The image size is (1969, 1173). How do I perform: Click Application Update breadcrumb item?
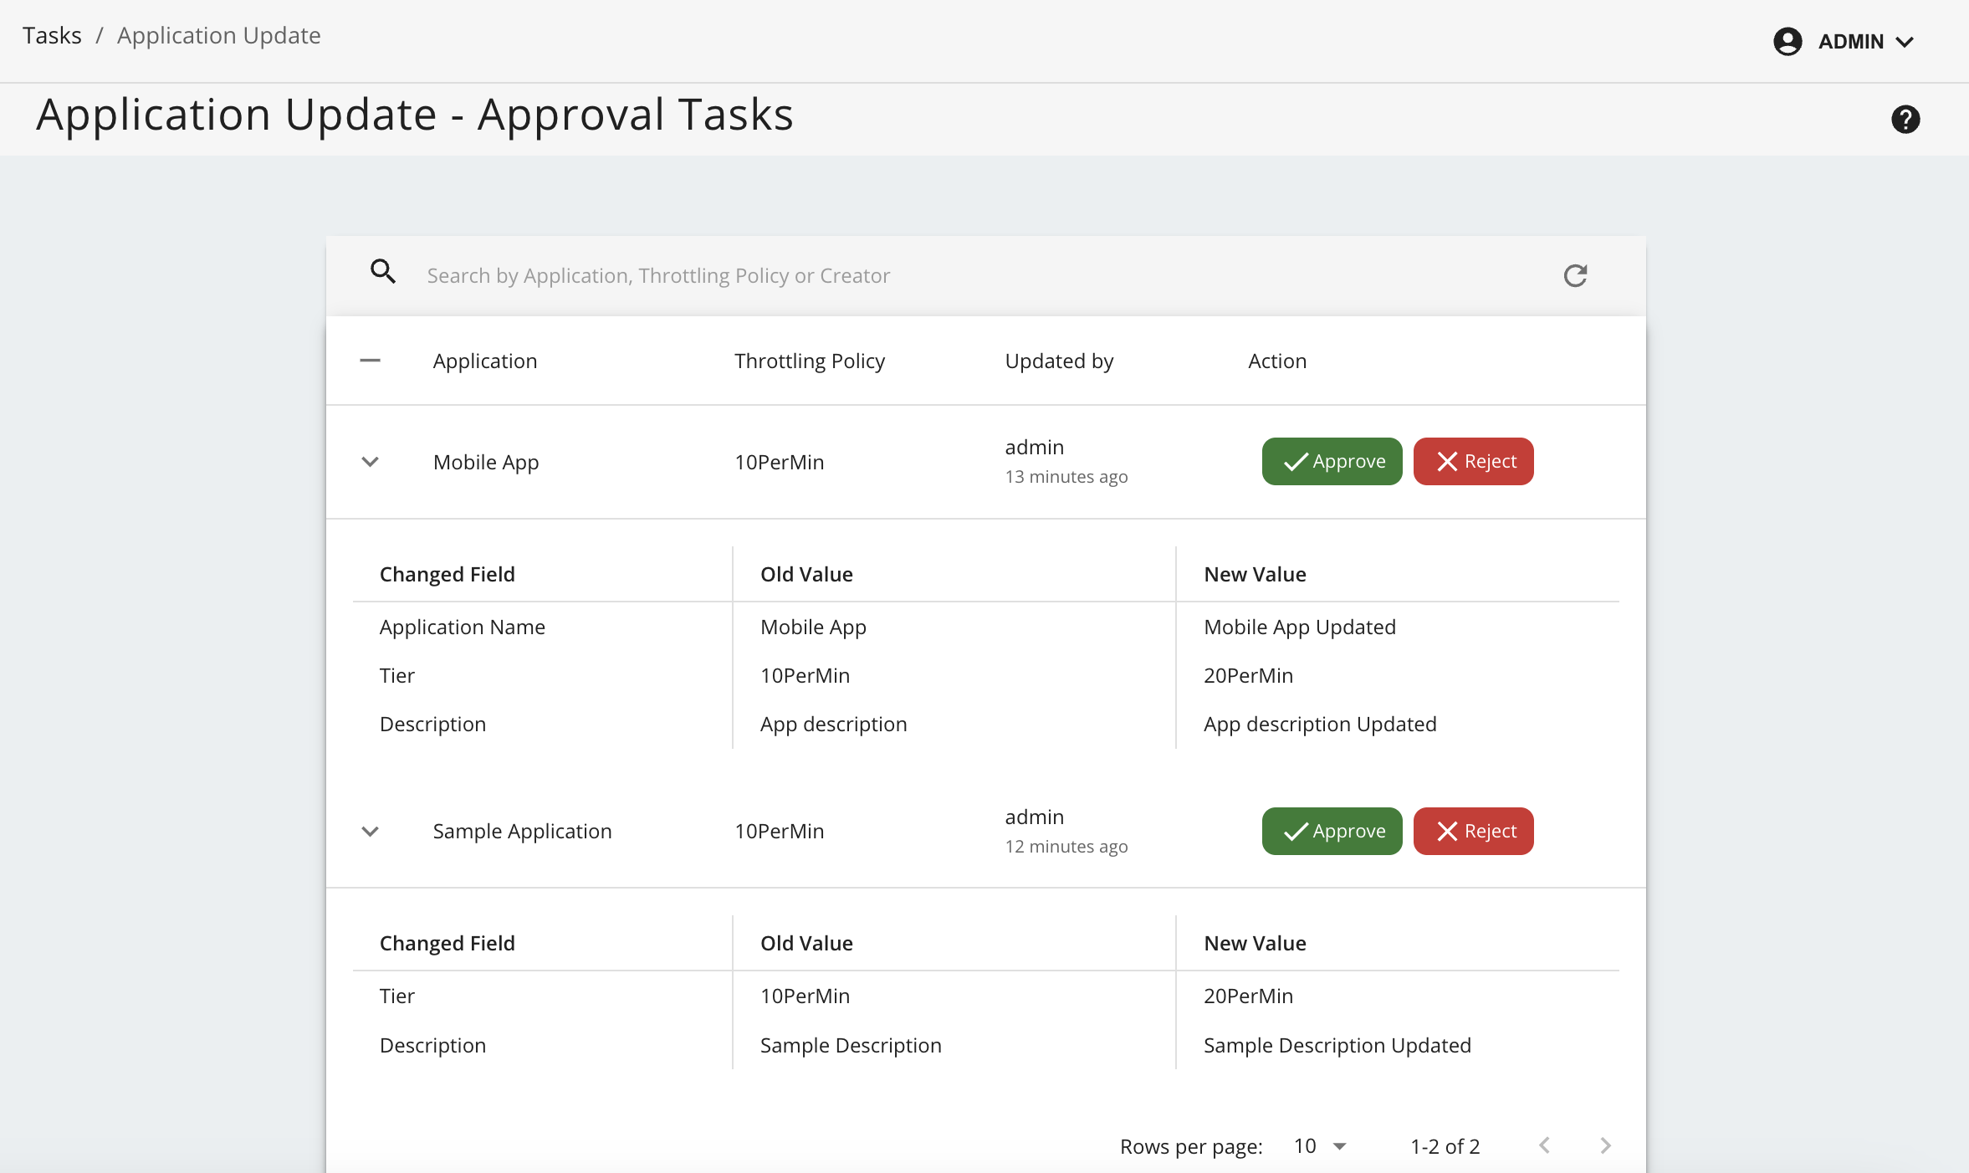point(218,35)
